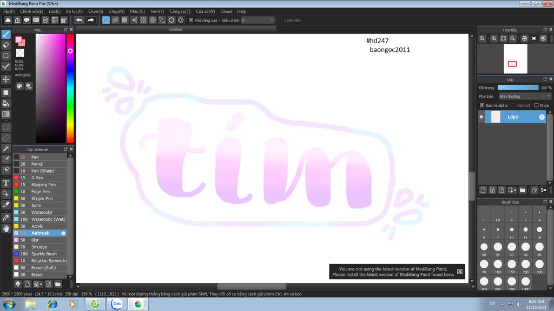Zoom out on the navigator panel
The width and height of the screenshot is (554, 311).
coord(513,38)
